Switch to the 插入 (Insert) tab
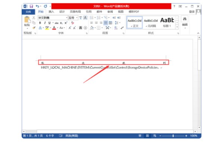 51,12
